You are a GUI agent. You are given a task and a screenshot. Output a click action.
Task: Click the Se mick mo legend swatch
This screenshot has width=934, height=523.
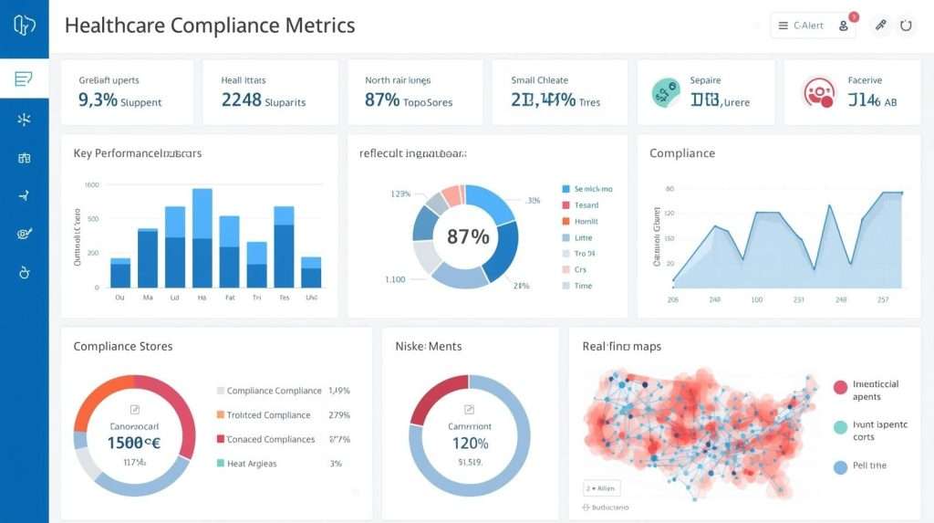click(x=566, y=189)
